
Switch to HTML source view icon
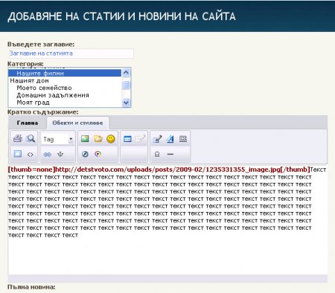[x=31, y=155]
